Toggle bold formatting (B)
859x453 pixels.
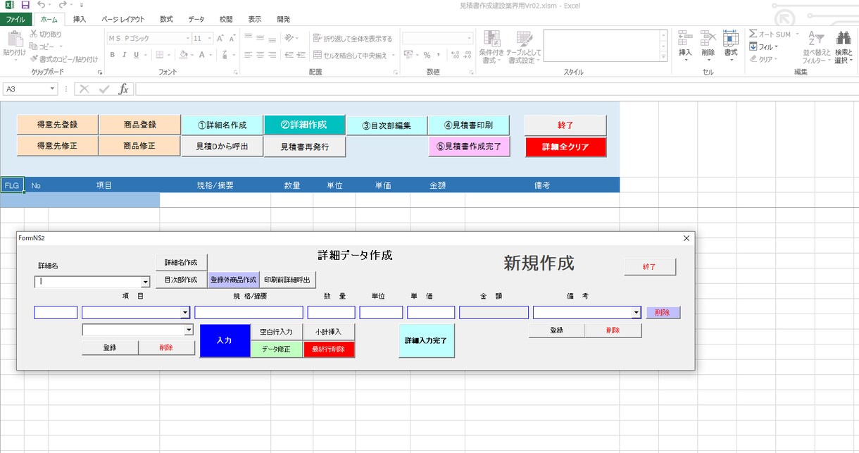(x=112, y=54)
